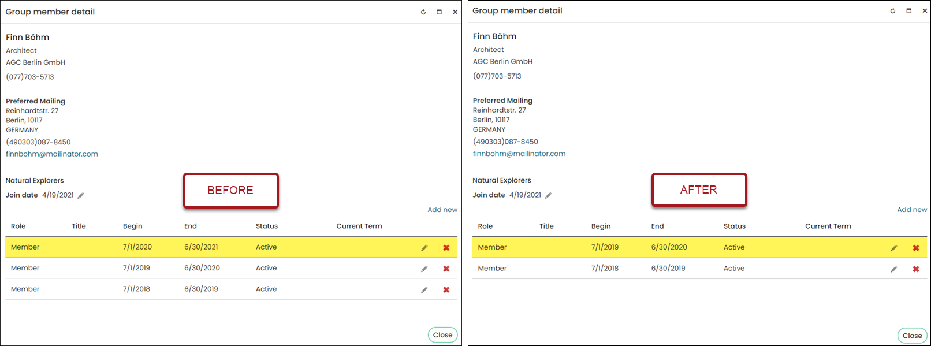Click the Close button in AFTER window
The width and height of the screenshot is (931, 346).
click(913, 336)
